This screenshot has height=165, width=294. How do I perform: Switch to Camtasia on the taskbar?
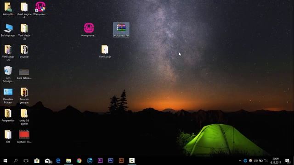tap(132, 161)
